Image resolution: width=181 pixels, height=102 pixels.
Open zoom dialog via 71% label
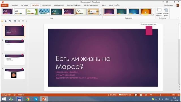click(174, 95)
